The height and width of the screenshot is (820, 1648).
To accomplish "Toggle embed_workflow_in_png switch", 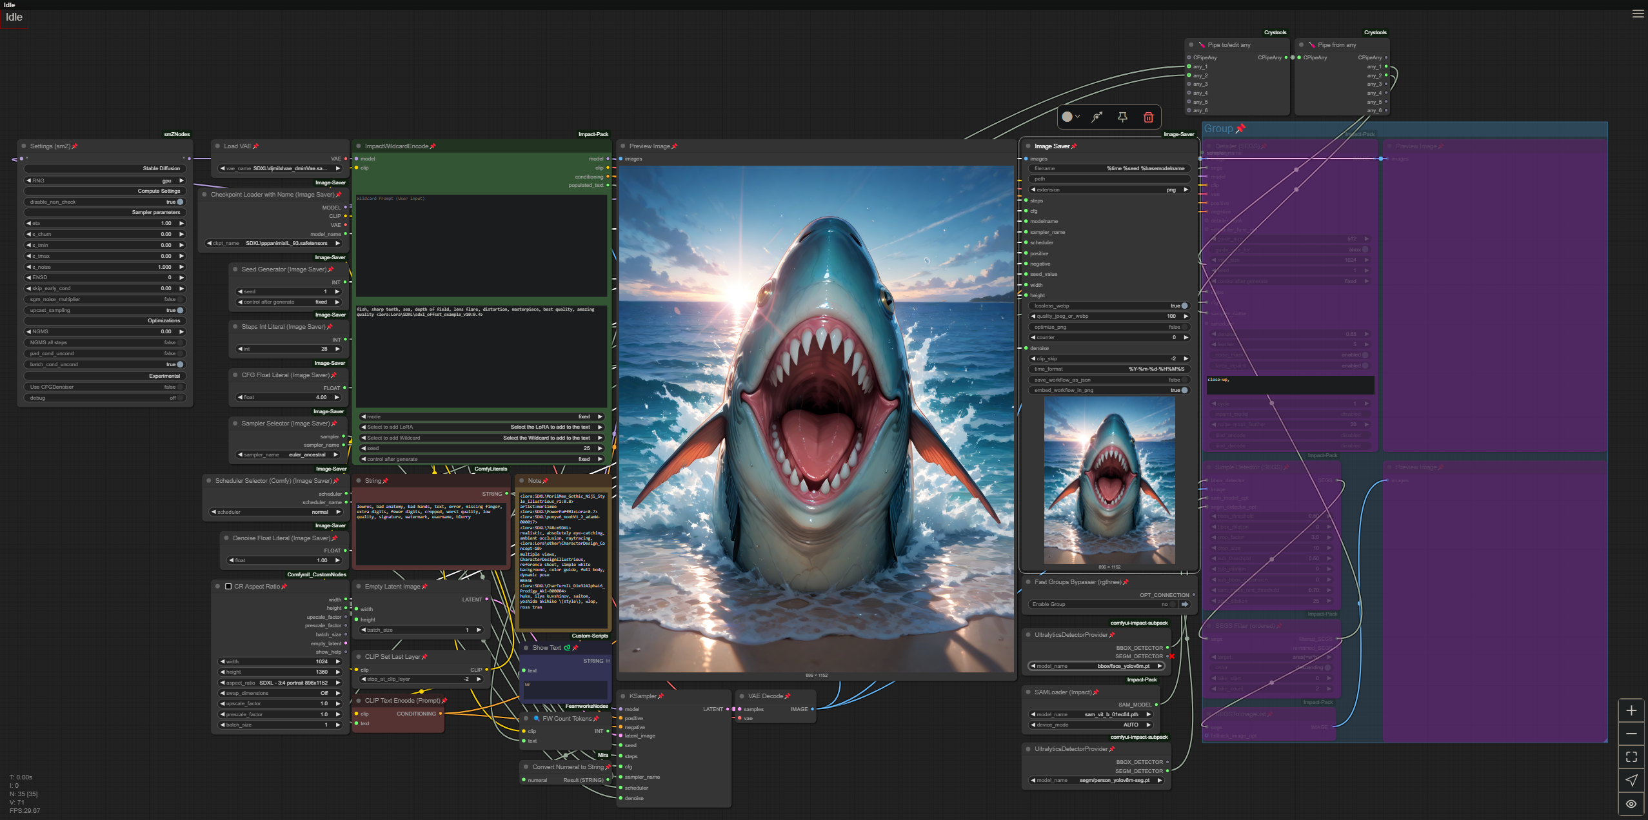I will click(x=1184, y=390).
